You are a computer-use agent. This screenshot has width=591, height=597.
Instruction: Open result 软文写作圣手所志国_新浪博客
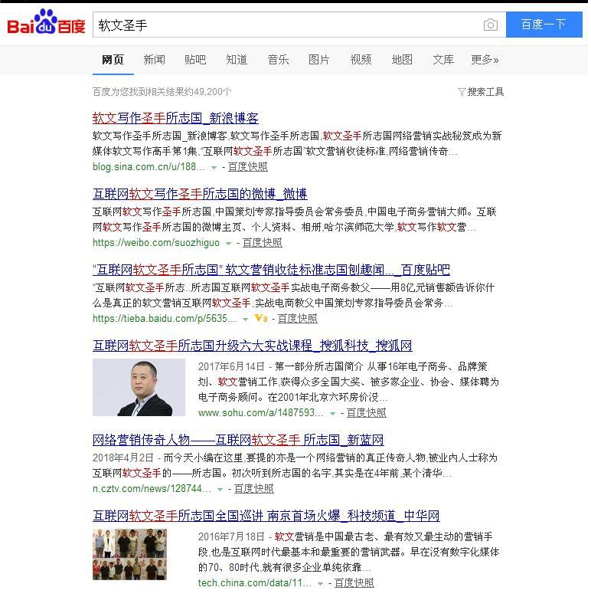(x=175, y=118)
